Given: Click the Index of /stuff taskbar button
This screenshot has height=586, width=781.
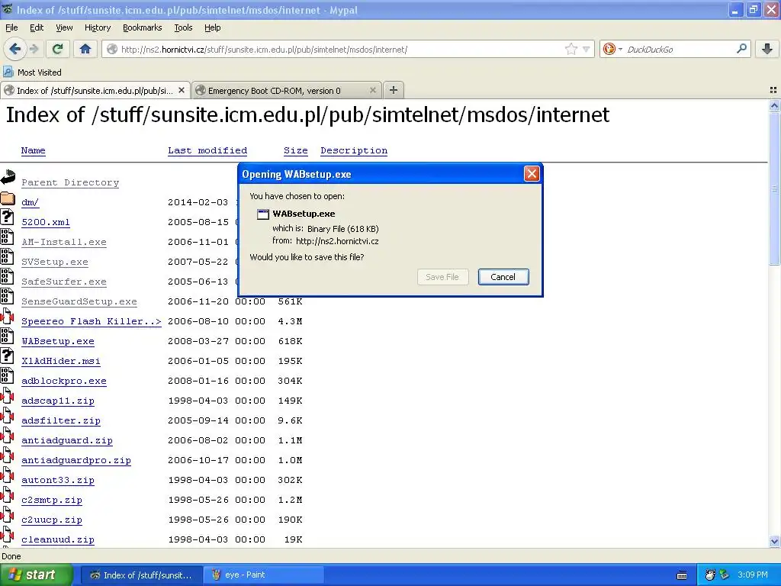Looking at the screenshot, I should pyautogui.click(x=141, y=575).
